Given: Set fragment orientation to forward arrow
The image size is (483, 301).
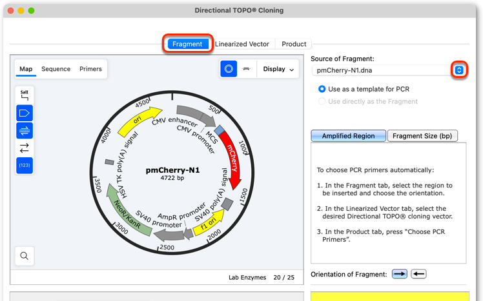Looking at the screenshot, I should click(x=400, y=274).
